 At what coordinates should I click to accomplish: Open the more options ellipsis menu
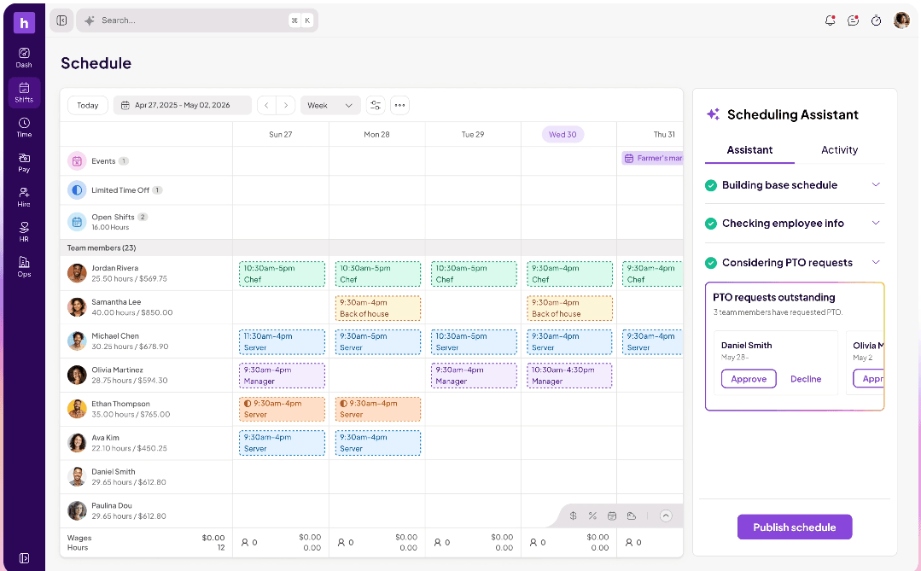[400, 105]
